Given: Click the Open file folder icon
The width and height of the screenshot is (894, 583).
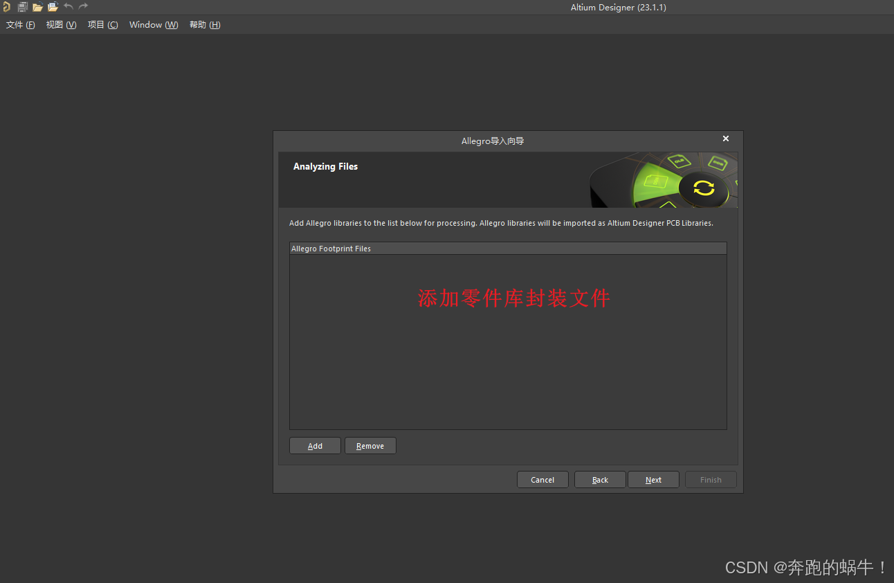Looking at the screenshot, I should point(37,7).
